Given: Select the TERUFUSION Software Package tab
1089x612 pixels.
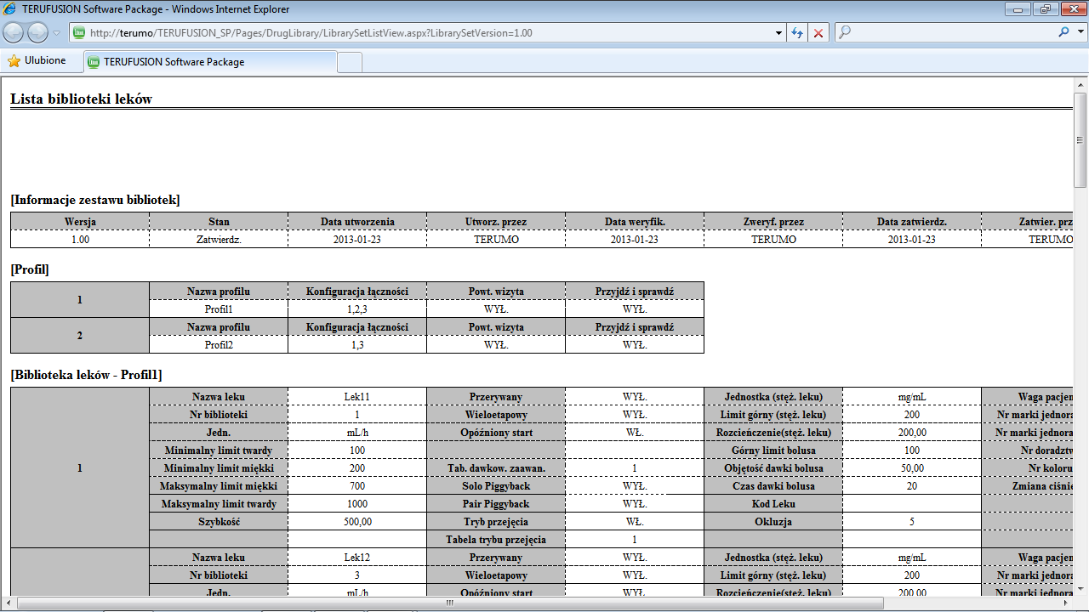Looking at the screenshot, I should pos(209,62).
